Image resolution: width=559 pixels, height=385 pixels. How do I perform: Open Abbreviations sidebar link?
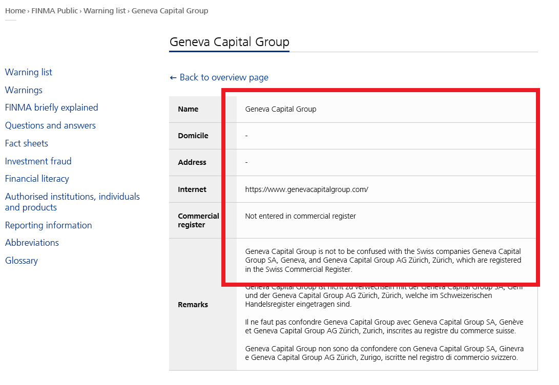click(32, 243)
